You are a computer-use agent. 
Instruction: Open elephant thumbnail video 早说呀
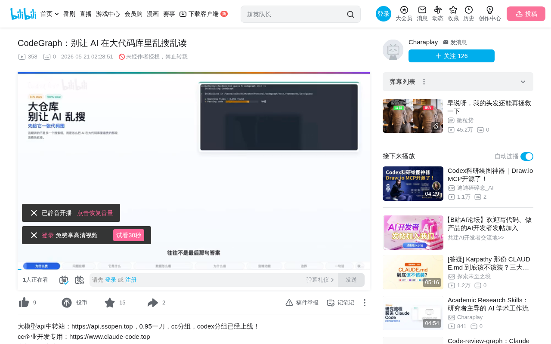(x=413, y=116)
